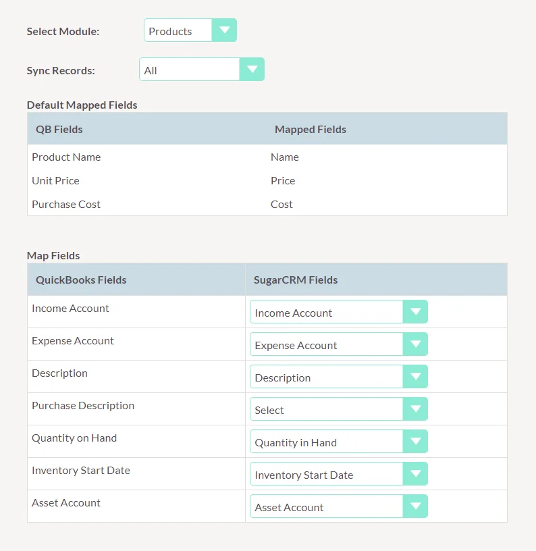This screenshot has height=551, width=536.
Task: Open the Description SugarCRM field dropdown
Action: click(338, 377)
